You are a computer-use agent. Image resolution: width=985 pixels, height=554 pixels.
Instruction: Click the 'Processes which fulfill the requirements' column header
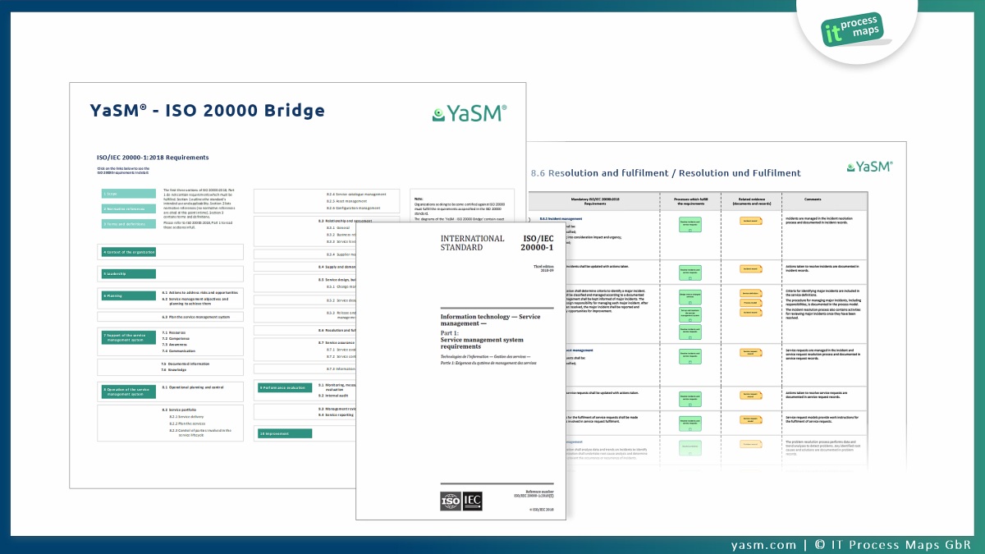(x=690, y=200)
